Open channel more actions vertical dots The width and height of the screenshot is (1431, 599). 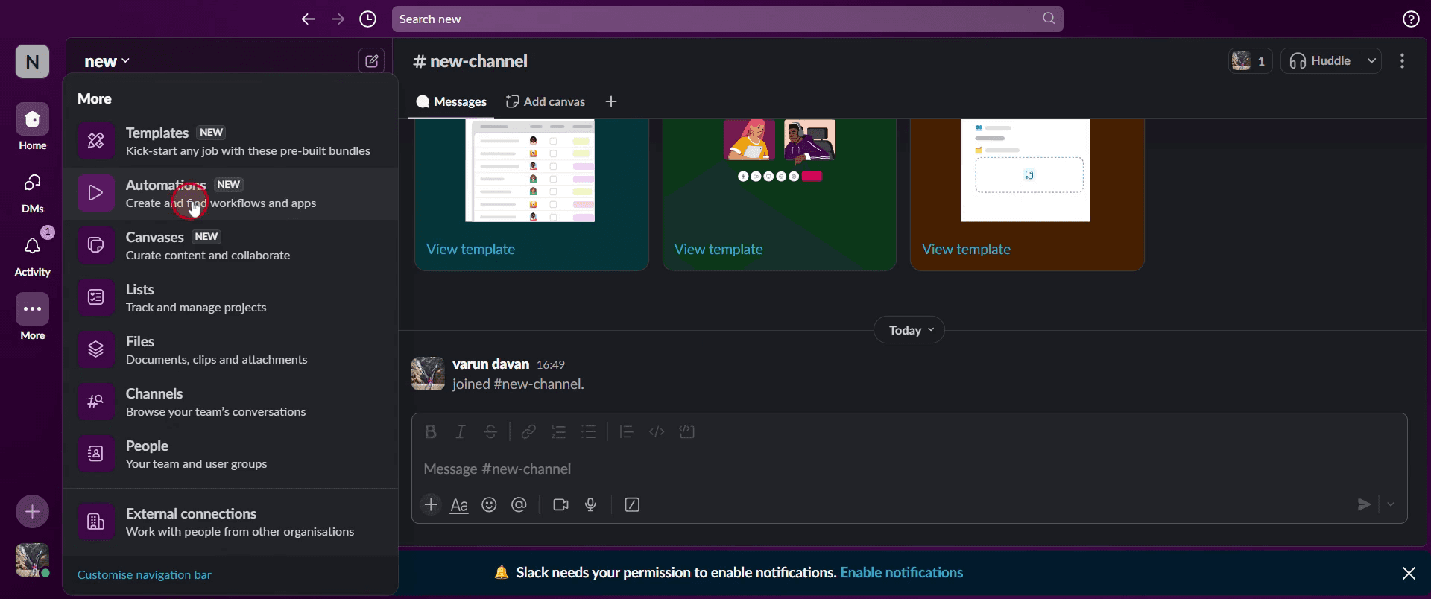click(1402, 61)
